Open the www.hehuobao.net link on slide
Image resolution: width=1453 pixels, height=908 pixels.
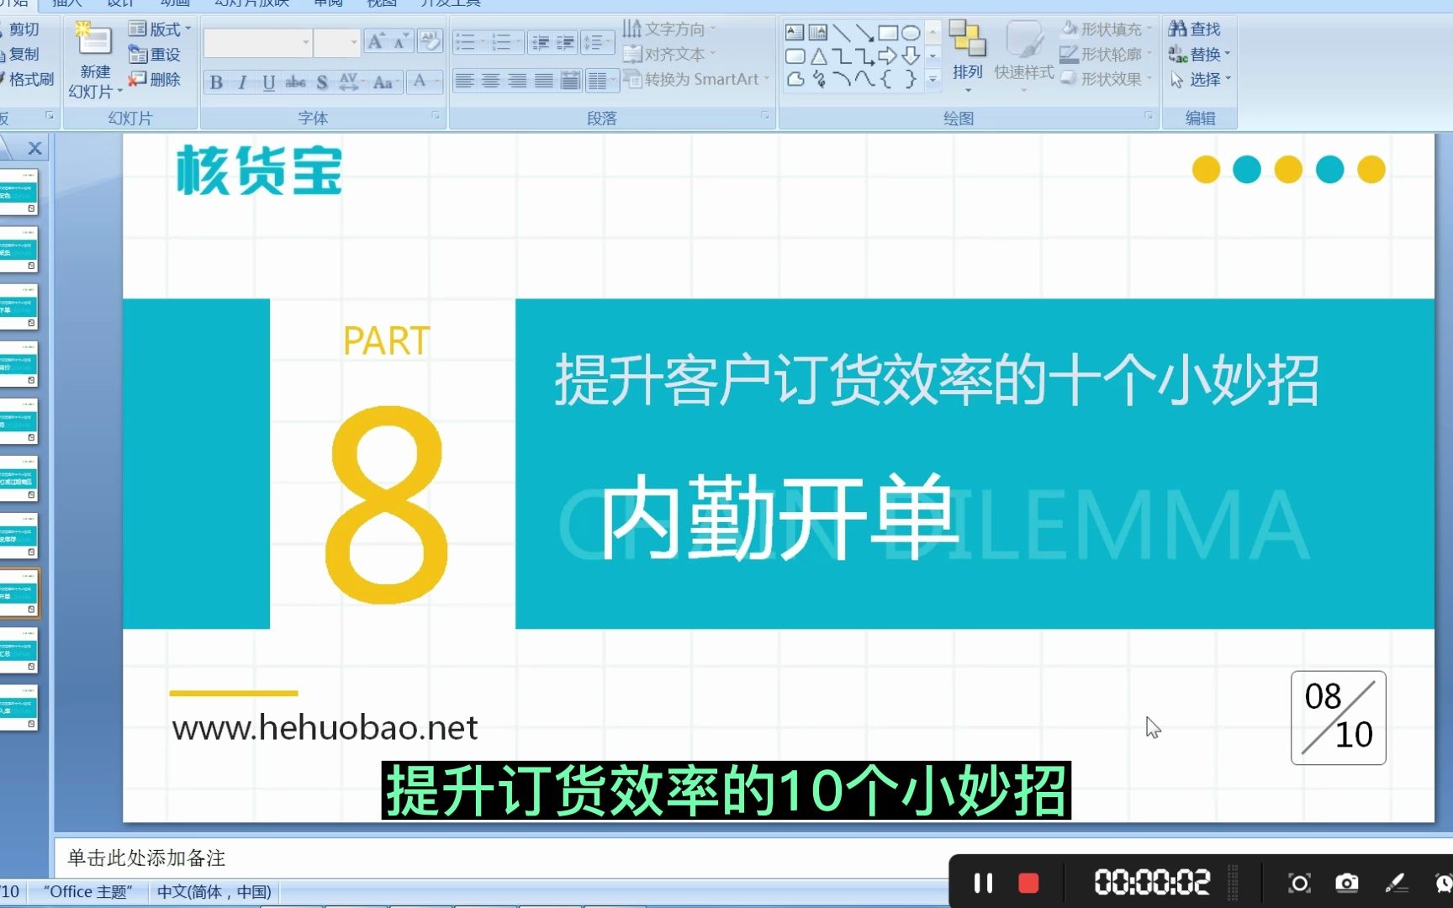(x=325, y=727)
